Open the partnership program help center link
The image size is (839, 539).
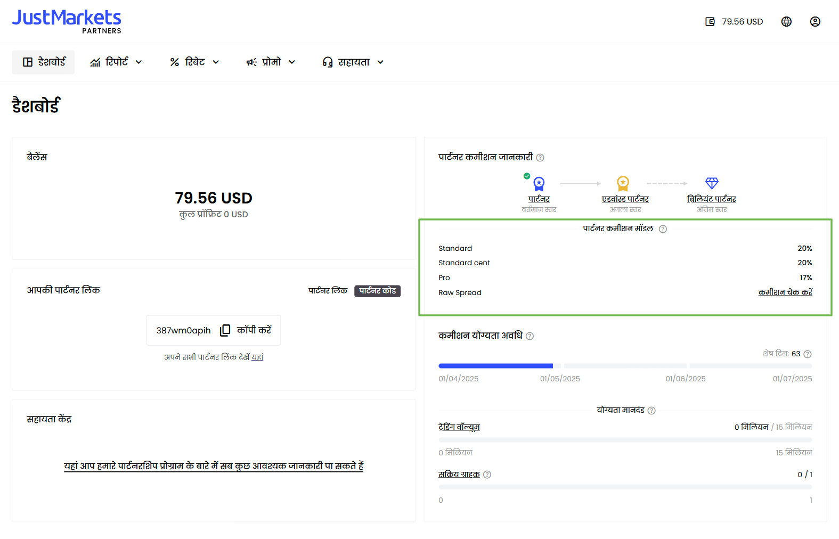(214, 466)
